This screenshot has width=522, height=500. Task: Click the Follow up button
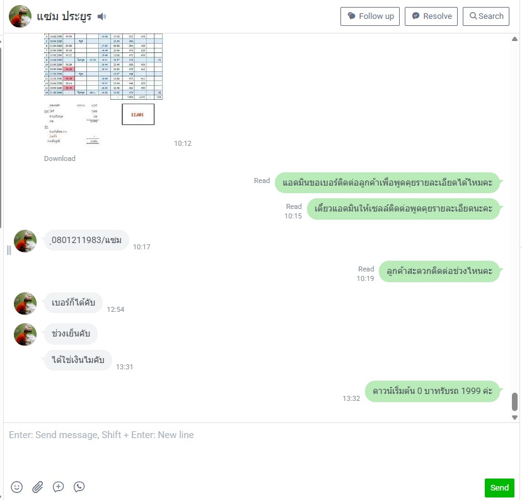pos(370,16)
